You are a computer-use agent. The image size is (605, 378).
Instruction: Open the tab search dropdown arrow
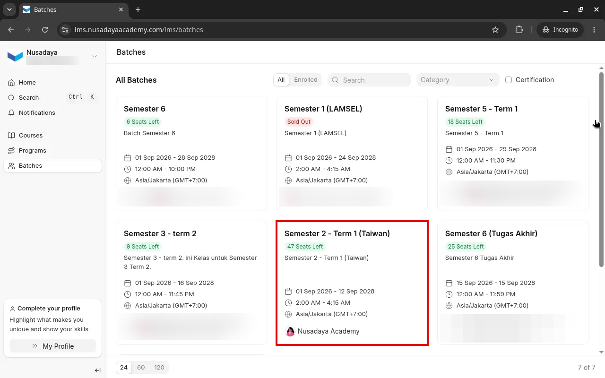(x=9, y=9)
